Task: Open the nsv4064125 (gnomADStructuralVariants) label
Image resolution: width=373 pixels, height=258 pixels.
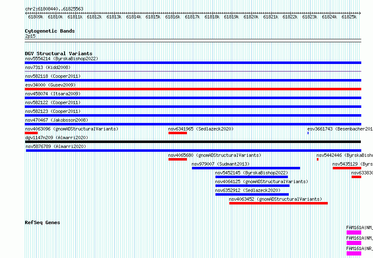Action: pyautogui.click(x=262, y=181)
